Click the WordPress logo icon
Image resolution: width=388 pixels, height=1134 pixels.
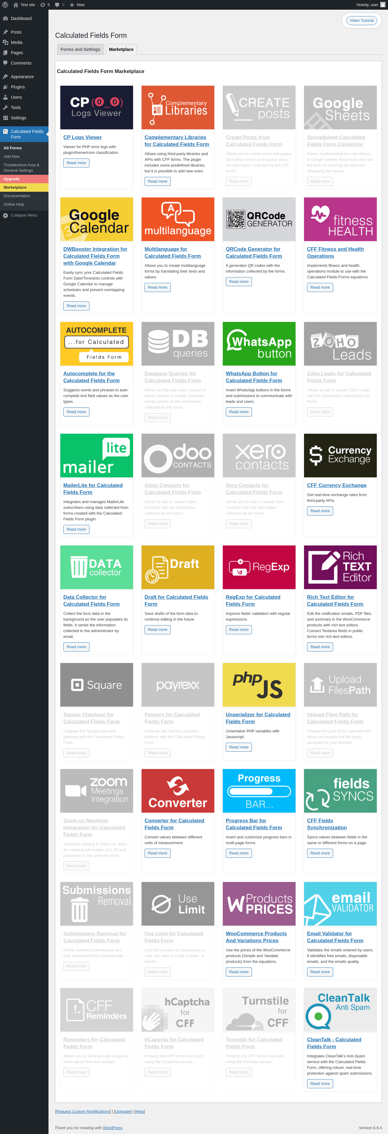tap(5, 5)
